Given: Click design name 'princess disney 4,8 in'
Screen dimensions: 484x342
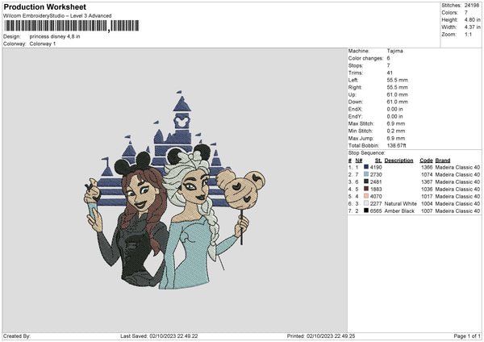Looking at the screenshot, I should click(x=55, y=36).
